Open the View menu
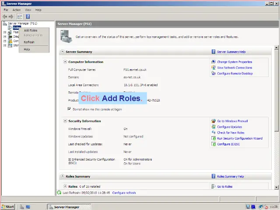The width and height of the screenshot is (280, 210). [x=28, y=10]
